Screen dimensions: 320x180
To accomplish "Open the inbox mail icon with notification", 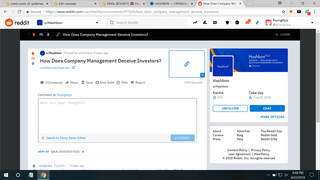I will [x=247, y=22].
